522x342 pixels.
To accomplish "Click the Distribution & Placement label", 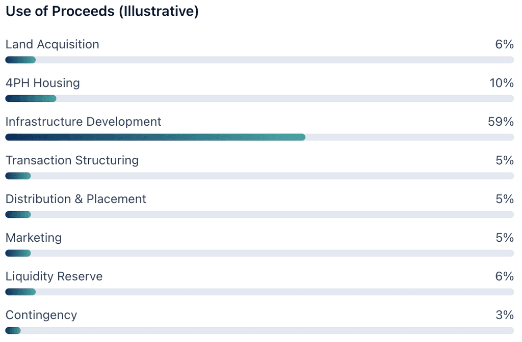I will pyautogui.click(x=76, y=199).
